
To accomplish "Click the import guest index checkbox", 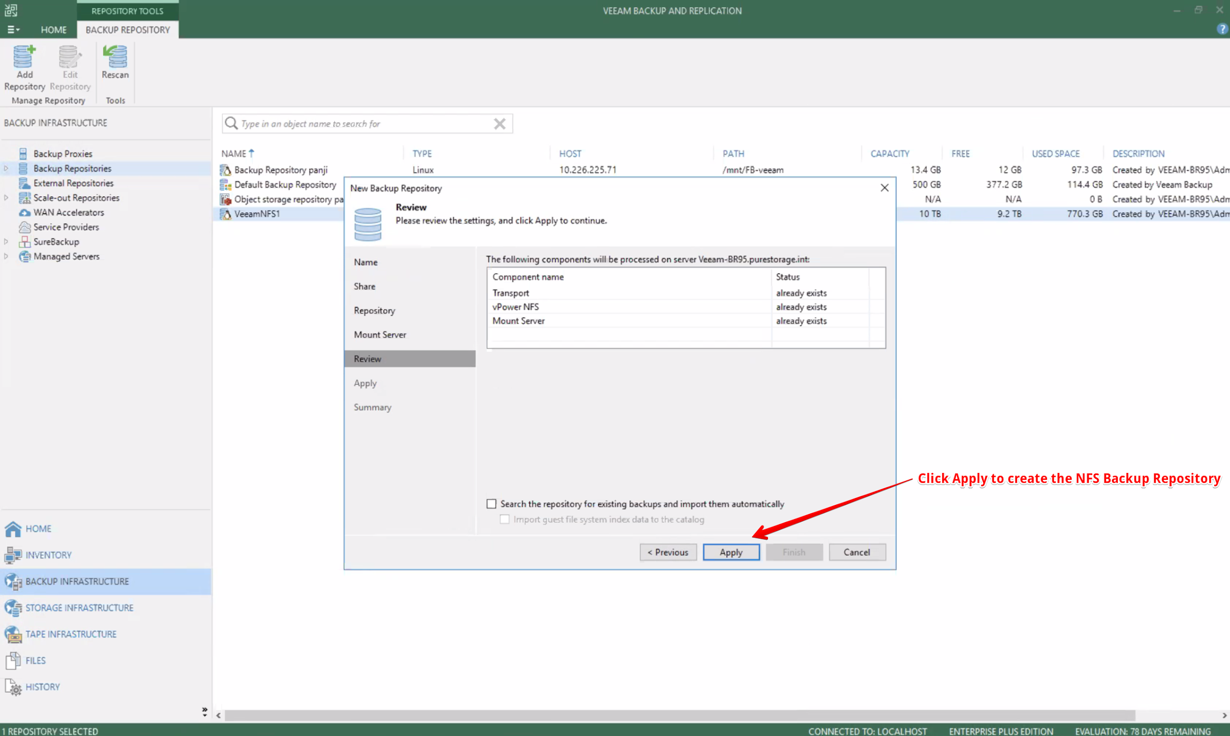I will coord(505,519).
